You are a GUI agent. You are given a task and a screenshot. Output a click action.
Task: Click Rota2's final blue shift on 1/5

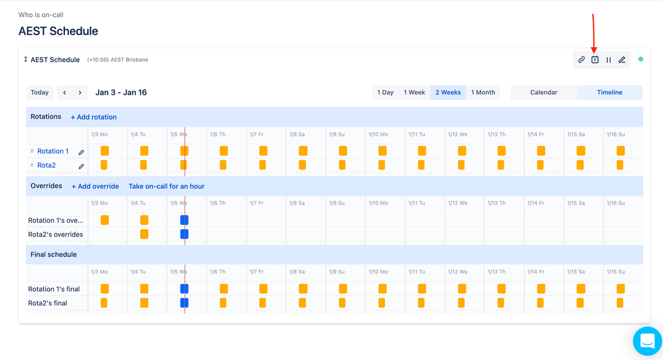click(x=184, y=302)
